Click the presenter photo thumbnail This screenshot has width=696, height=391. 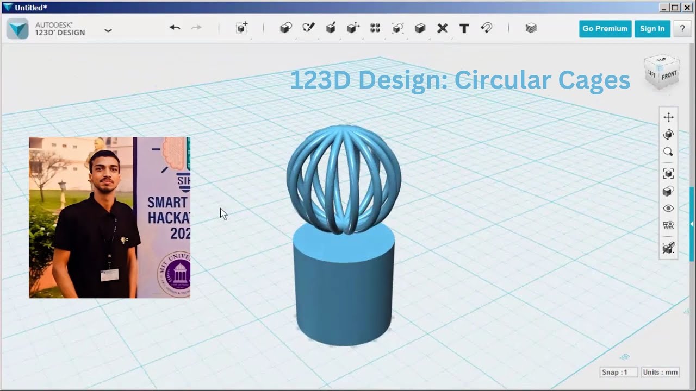(x=109, y=217)
